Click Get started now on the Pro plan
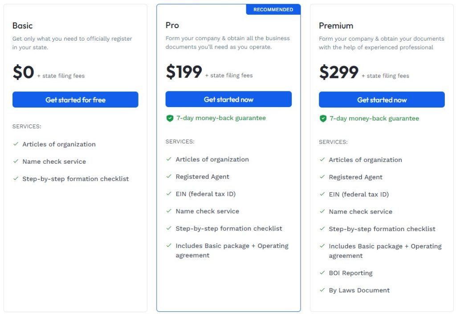456x314 pixels. [228, 99]
